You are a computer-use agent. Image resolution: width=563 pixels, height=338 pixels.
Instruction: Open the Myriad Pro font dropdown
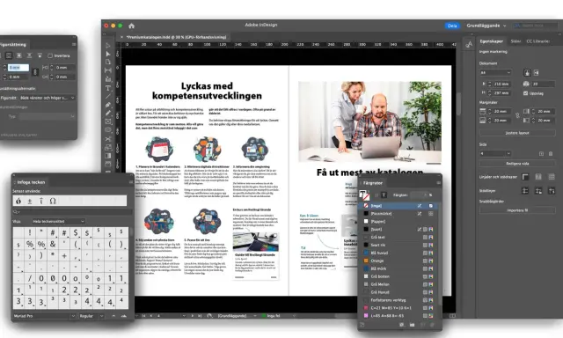(44, 316)
